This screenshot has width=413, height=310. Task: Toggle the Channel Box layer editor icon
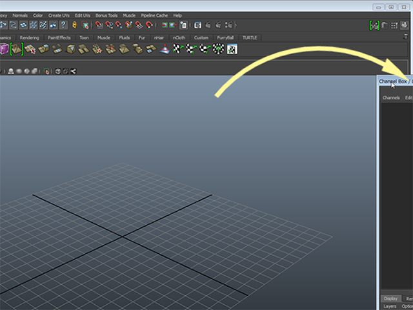pyautogui.click(x=405, y=25)
